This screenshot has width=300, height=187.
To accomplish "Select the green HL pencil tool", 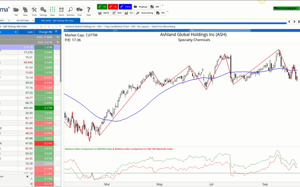I will (102, 7).
